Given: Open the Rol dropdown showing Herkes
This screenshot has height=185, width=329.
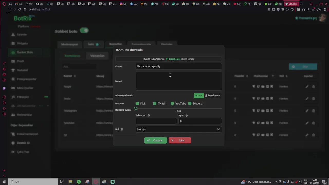Looking at the screenshot, I should pos(179,129).
